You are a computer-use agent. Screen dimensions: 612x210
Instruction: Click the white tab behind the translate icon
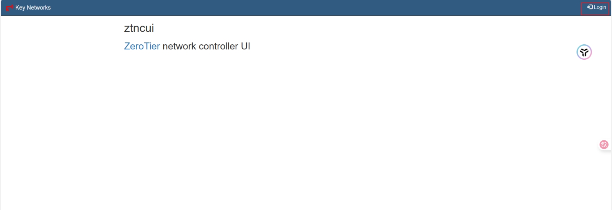pos(610,149)
